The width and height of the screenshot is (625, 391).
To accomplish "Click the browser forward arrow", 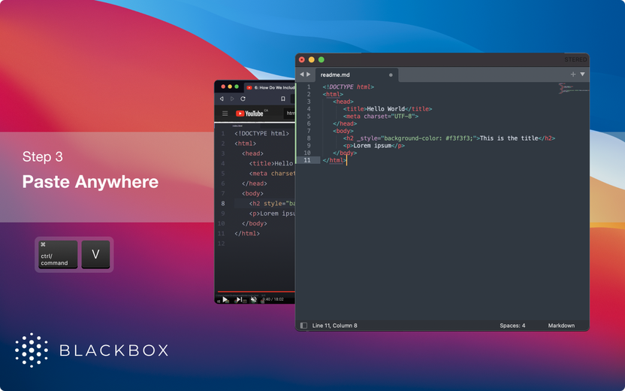I will click(232, 99).
